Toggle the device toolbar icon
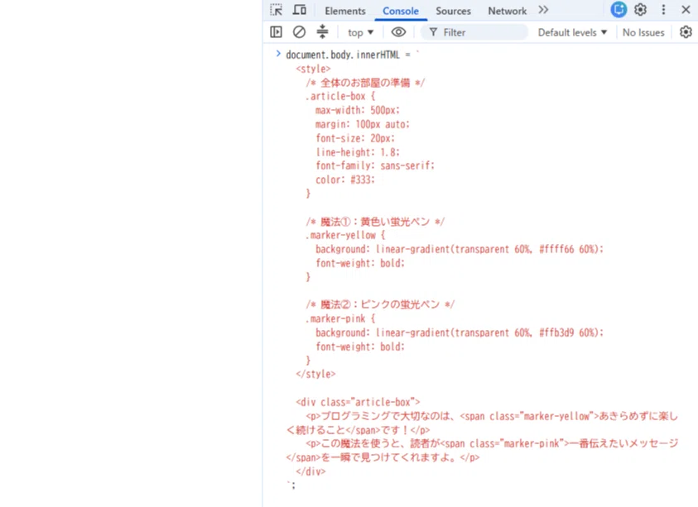Viewport: 698px width, 507px height. click(x=299, y=10)
